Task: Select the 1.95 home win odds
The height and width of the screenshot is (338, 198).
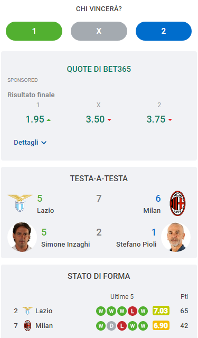Action: tap(38, 119)
